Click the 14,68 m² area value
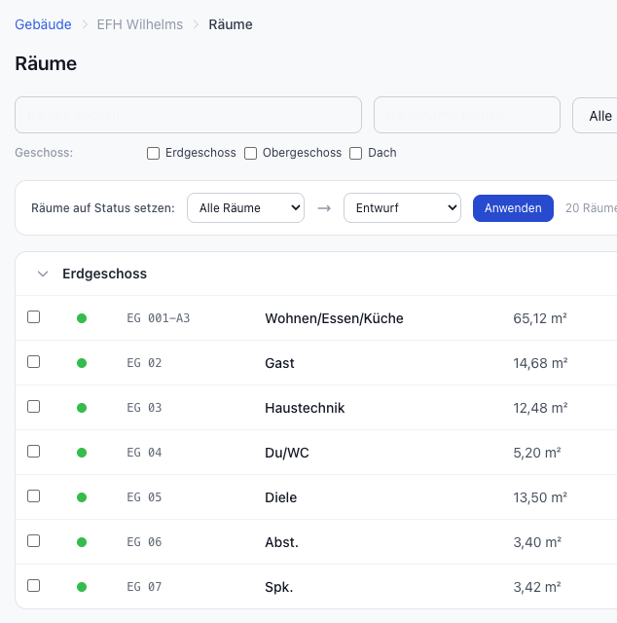Image resolution: width=617 pixels, height=623 pixels. (x=540, y=363)
